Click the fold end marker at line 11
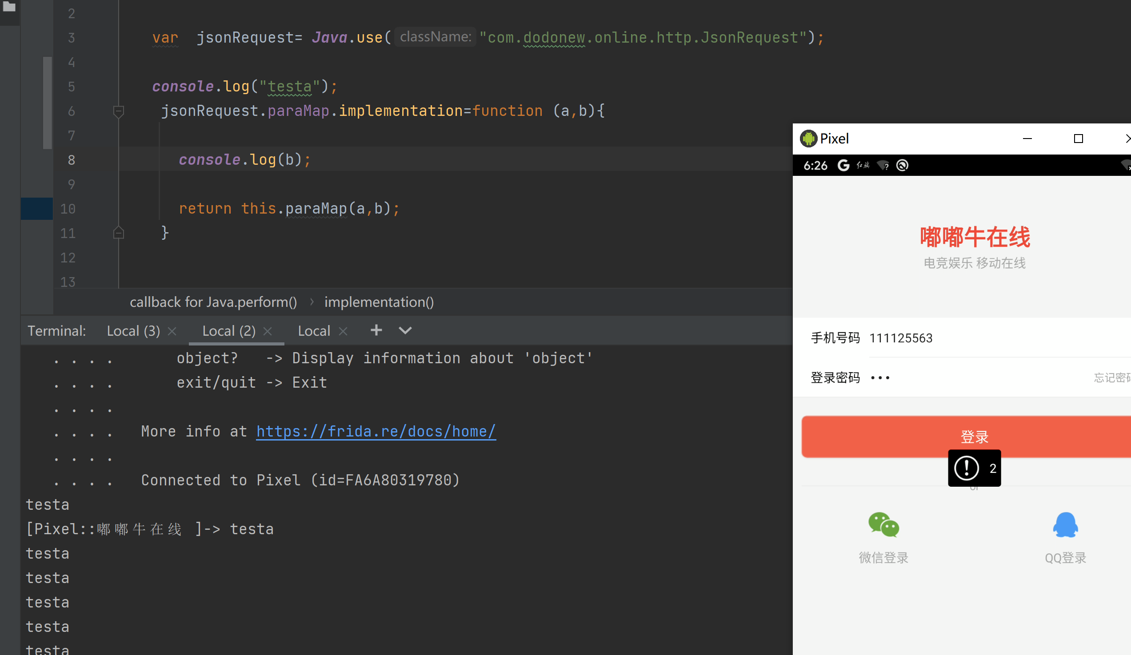This screenshot has width=1131, height=655. [119, 233]
